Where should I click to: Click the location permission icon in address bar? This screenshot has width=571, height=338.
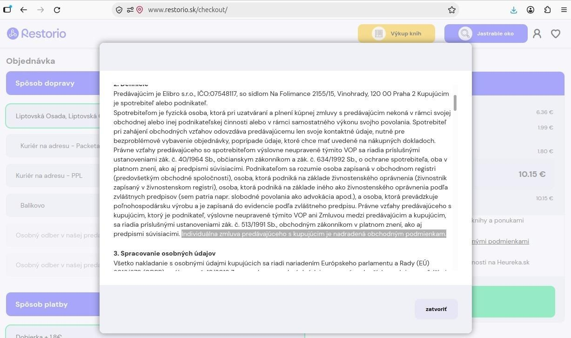[x=140, y=10]
